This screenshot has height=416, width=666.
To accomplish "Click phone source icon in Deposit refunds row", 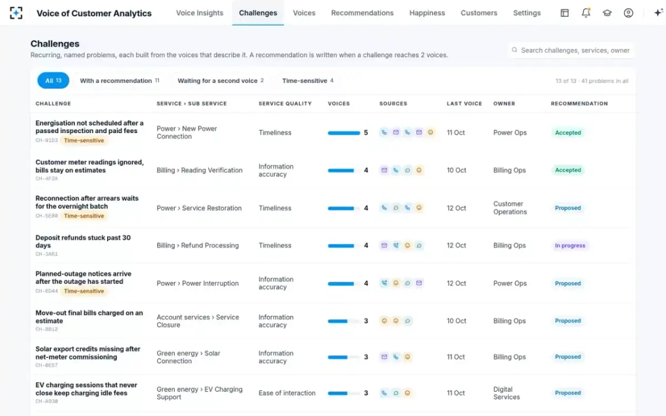I will pyautogui.click(x=396, y=245).
